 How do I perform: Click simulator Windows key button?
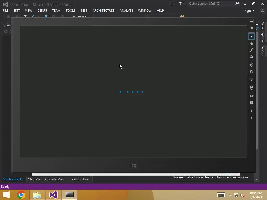click(x=134, y=166)
